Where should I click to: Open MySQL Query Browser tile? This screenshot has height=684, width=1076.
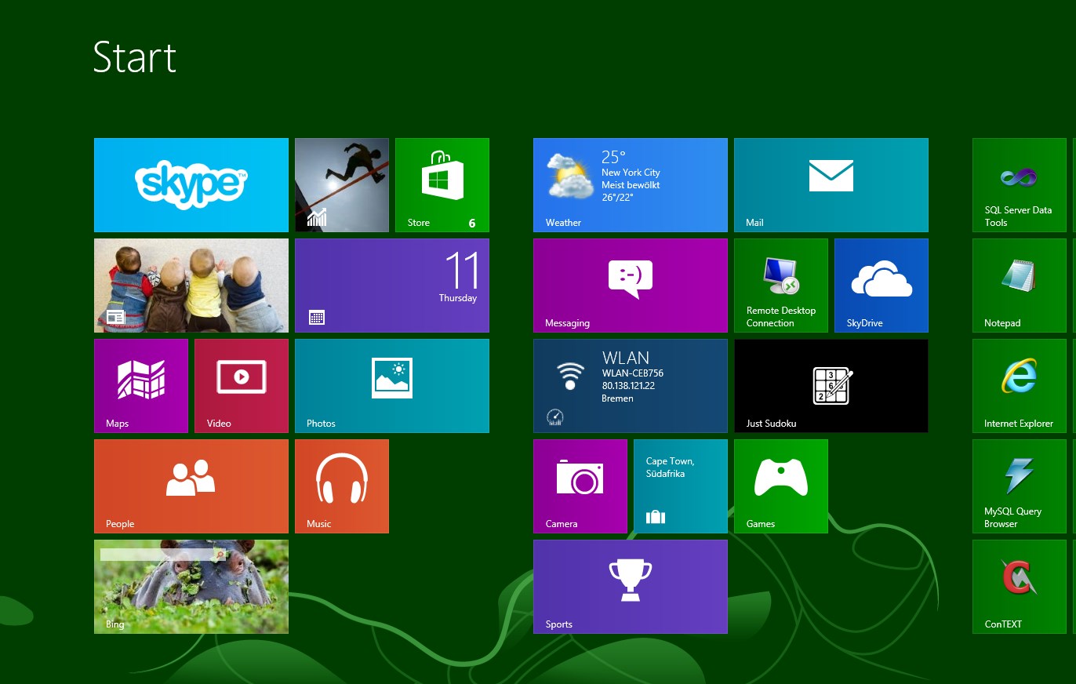1019,486
